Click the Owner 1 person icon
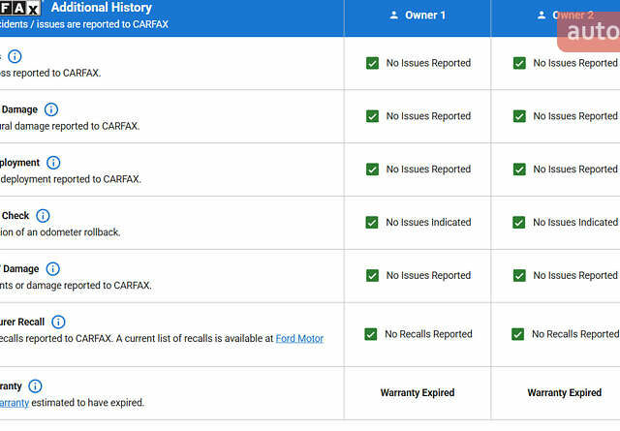 coord(393,15)
